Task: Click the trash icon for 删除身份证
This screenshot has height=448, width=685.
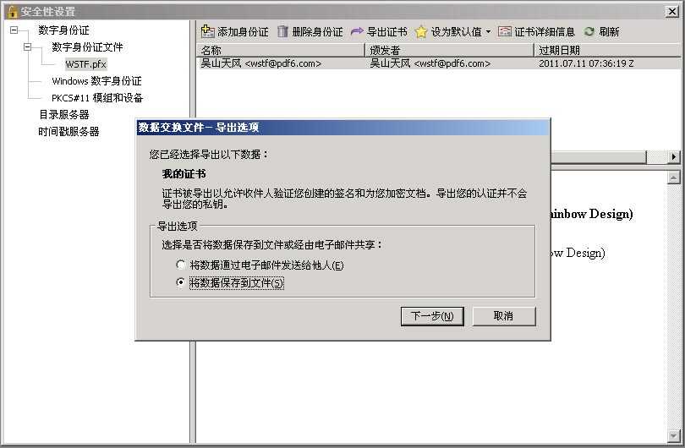Action: [282, 31]
